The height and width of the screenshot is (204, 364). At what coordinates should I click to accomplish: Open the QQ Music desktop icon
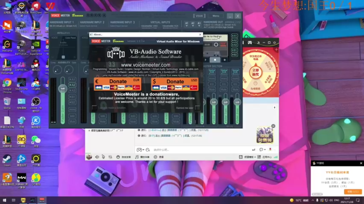click(x=36, y=179)
